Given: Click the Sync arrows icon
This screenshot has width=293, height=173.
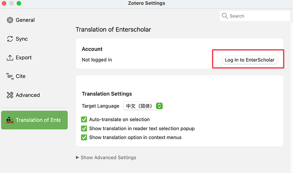Looking at the screenshot, I should (x=10, y=39).
